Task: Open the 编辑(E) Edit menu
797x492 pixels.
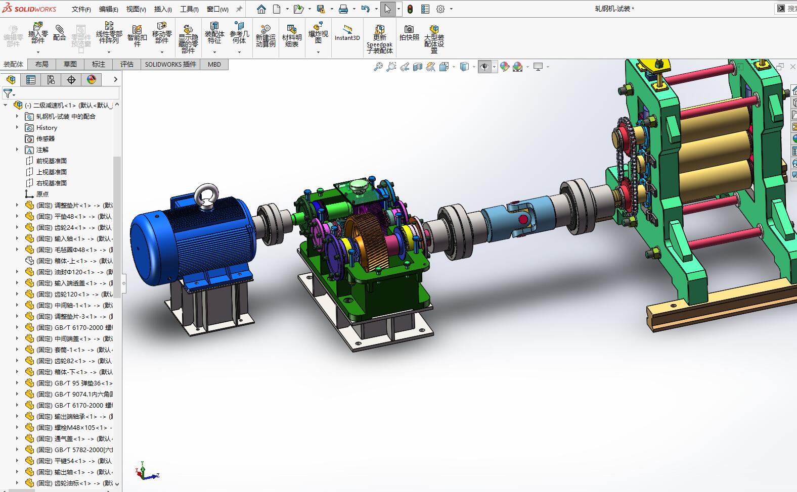Action: click(x=109, y=9)
